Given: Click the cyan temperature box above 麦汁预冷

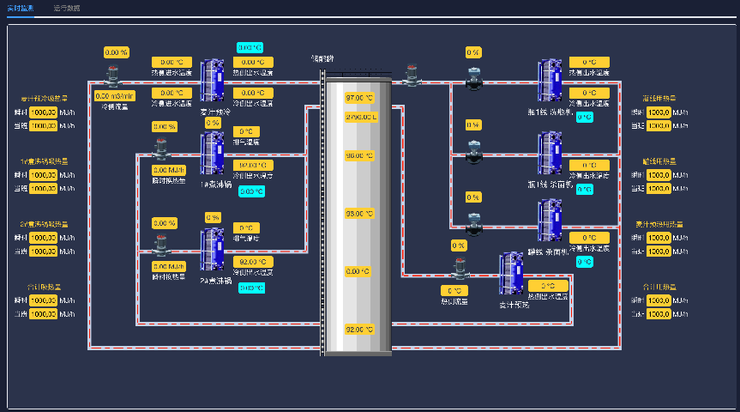Looking at the screenshot, I should (250, 48).
